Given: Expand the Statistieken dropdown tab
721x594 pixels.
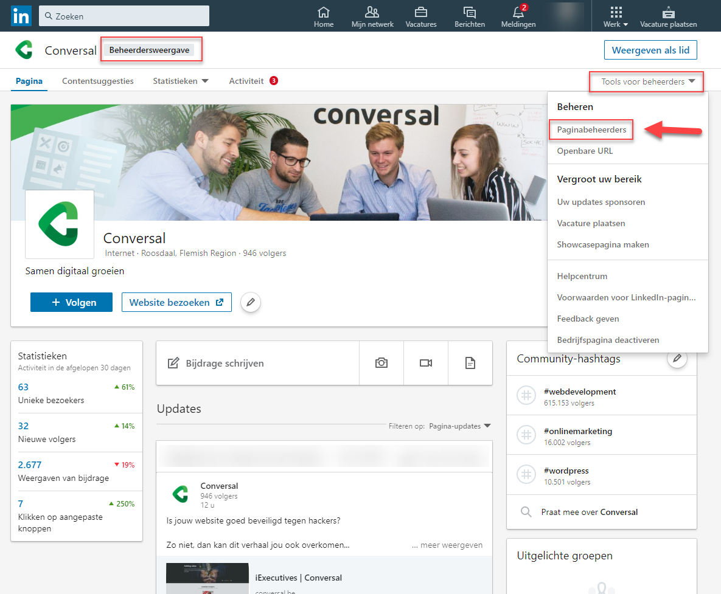Looking at the screenshot, I should point(181,81).
